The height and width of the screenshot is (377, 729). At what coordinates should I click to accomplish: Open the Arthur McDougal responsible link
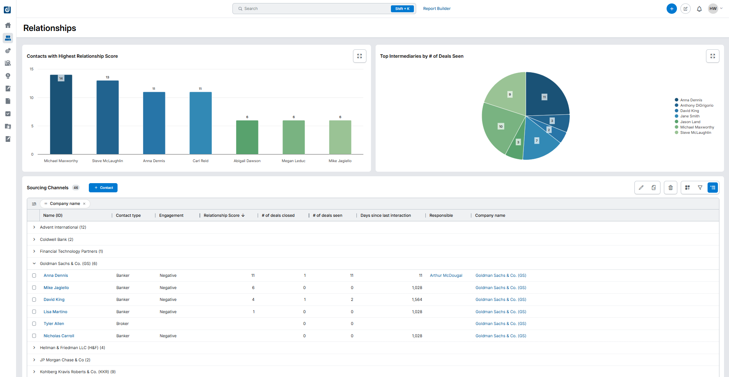click(x=446, y=276)
